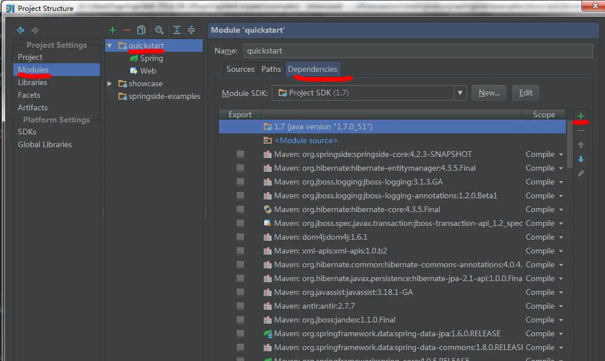Select the hibernate-jpa-2.1-api dependency row
Image resolution: width=605 pixels, height=361 pixels.
point(392,278)
